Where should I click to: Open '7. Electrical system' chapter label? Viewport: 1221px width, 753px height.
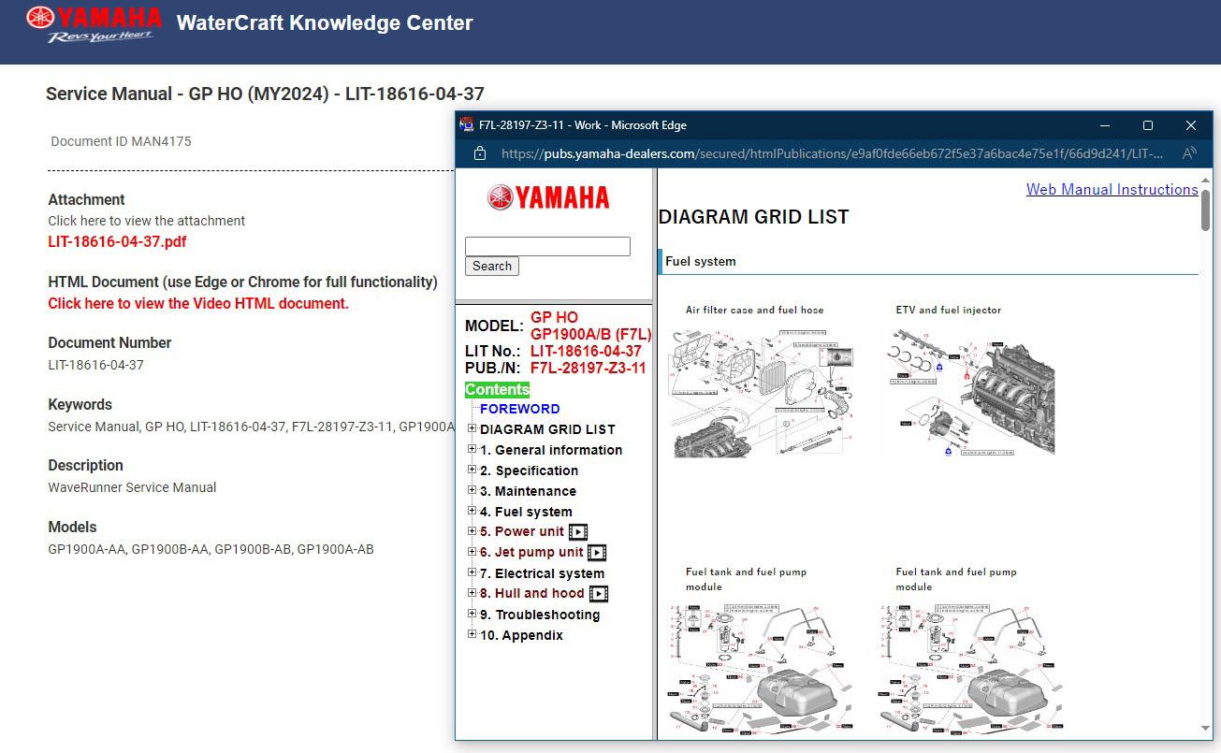coord(542,573)
